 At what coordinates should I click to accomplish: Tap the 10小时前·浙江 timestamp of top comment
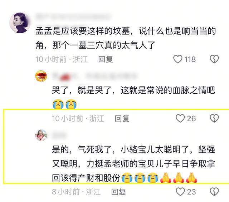point(62,59)
